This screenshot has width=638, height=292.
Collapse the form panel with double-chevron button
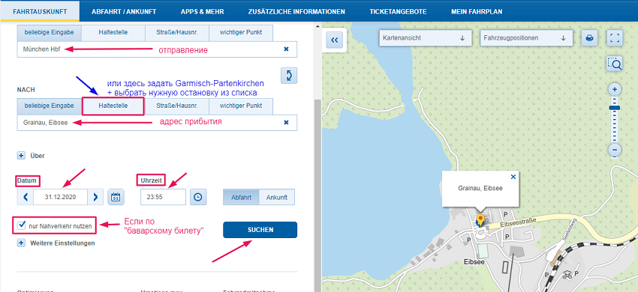coord(335,40)
